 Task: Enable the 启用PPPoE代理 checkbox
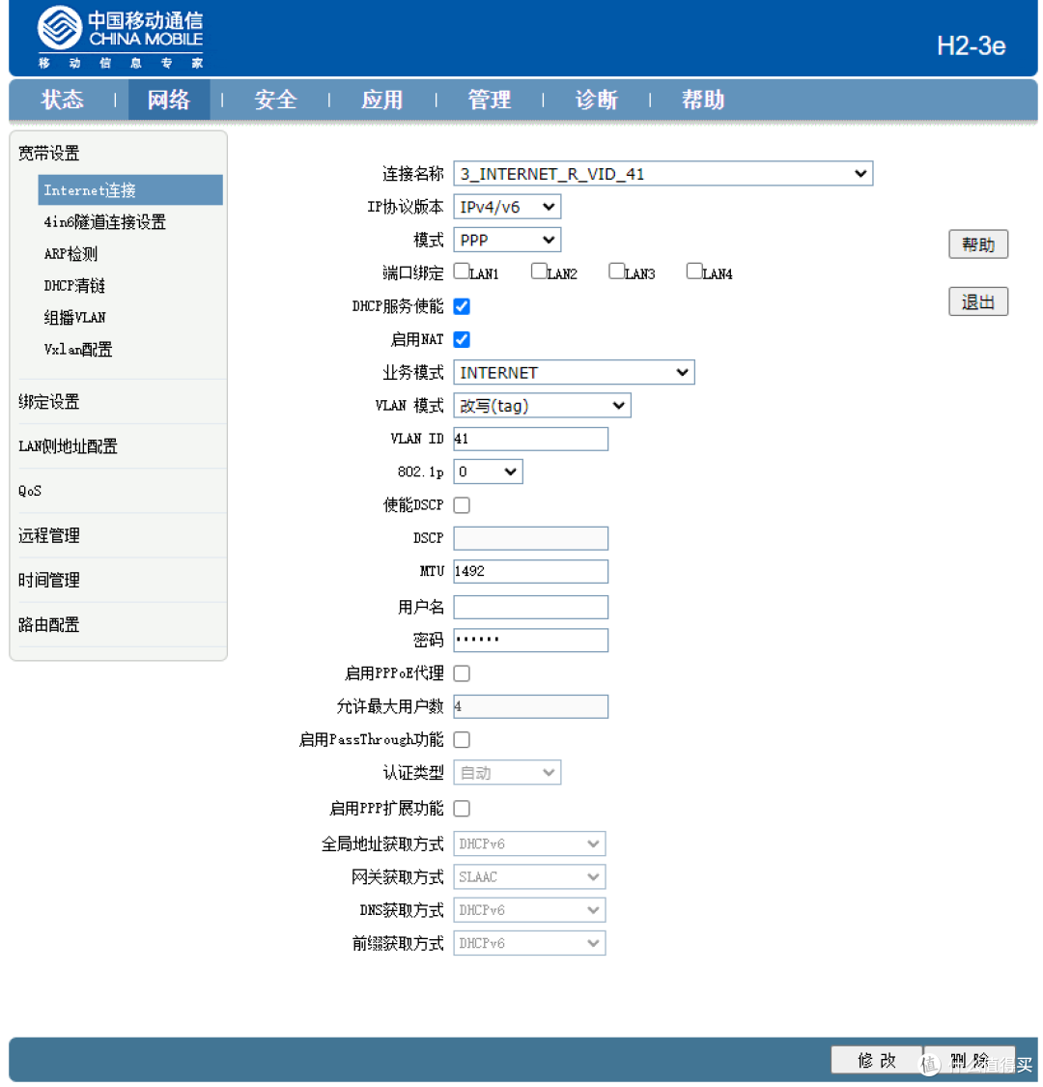(462, 673)
